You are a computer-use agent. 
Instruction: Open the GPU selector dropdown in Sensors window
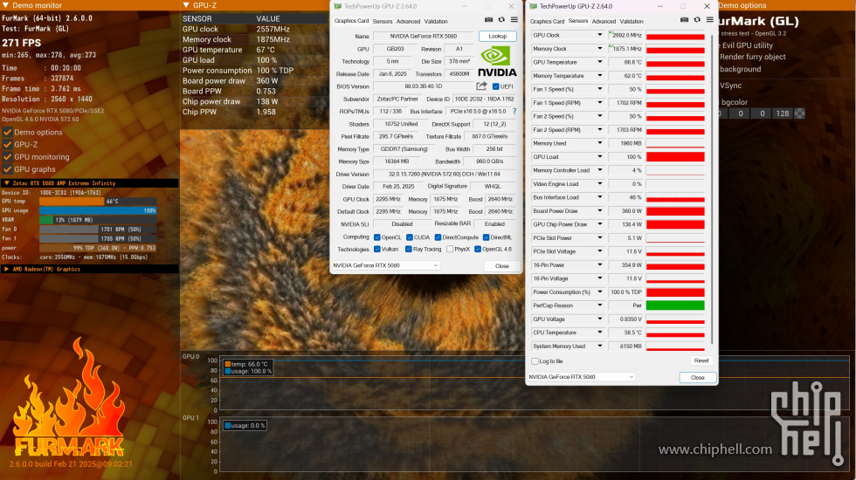(582, 377)
